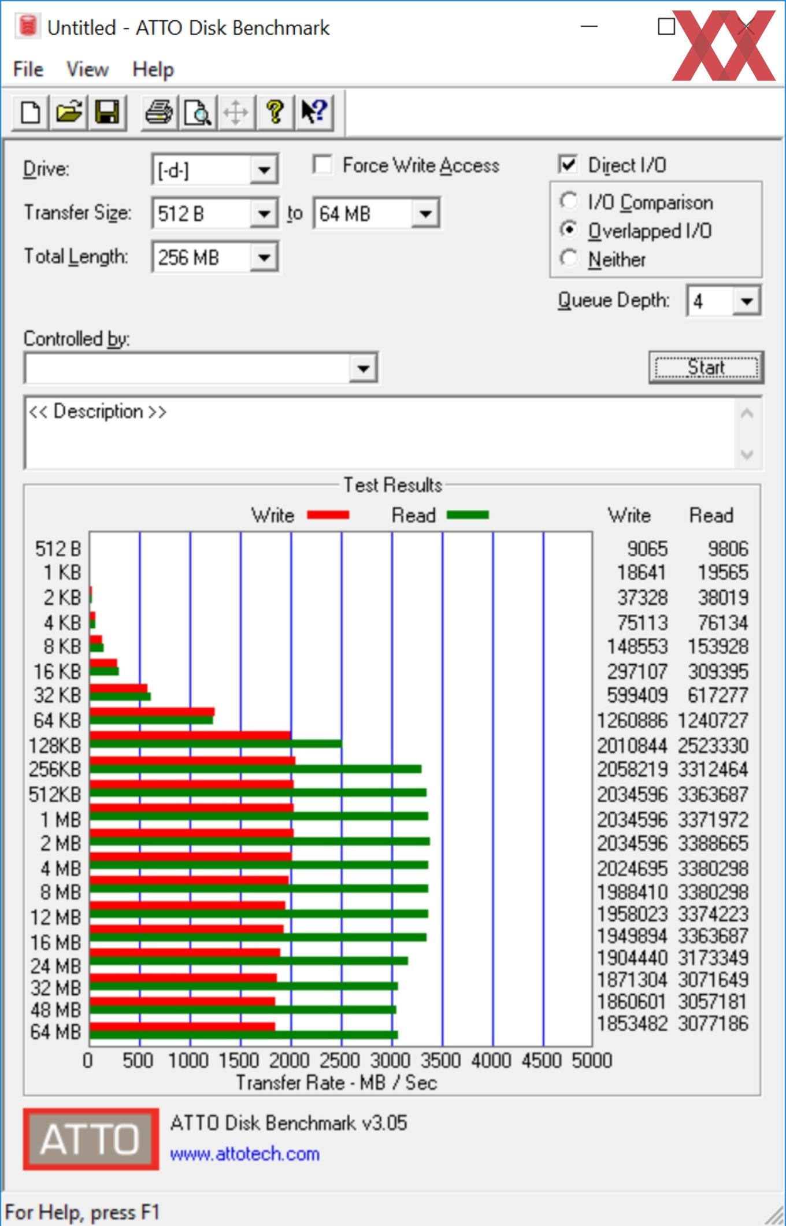Click the 599409 write value for 32 KB

[637, 695]
